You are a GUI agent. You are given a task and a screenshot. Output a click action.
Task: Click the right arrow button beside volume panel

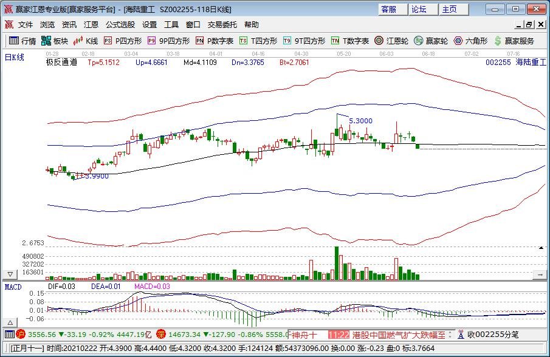click(540, 274)
